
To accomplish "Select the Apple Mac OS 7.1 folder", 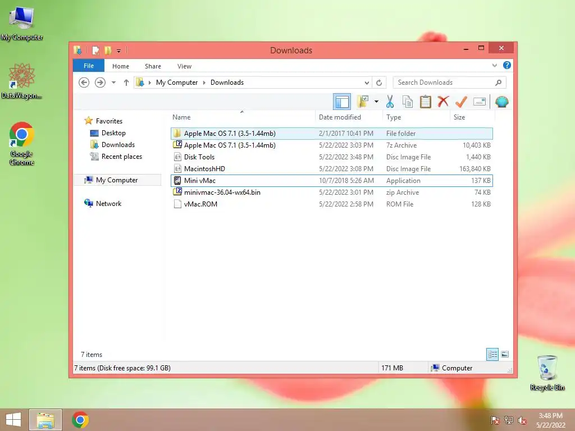I will (x=331, y=134).
